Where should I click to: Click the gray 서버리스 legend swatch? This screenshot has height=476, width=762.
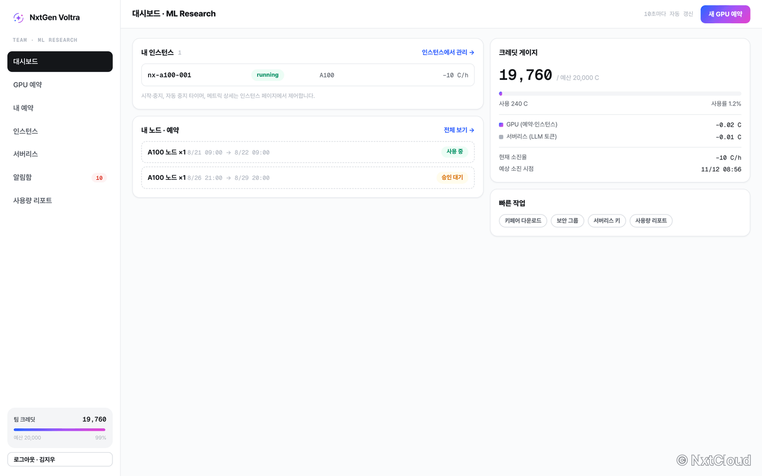click(x=501, y=137)
